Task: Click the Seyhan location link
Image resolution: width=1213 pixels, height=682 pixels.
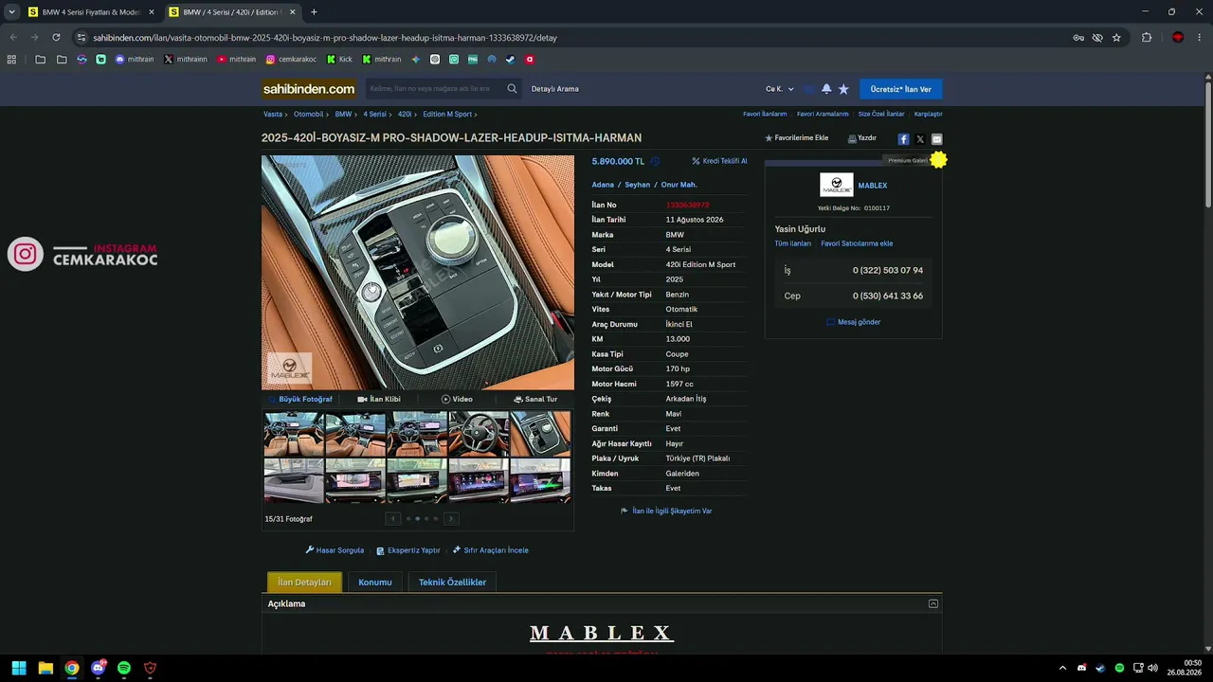Action: point(637,185)
